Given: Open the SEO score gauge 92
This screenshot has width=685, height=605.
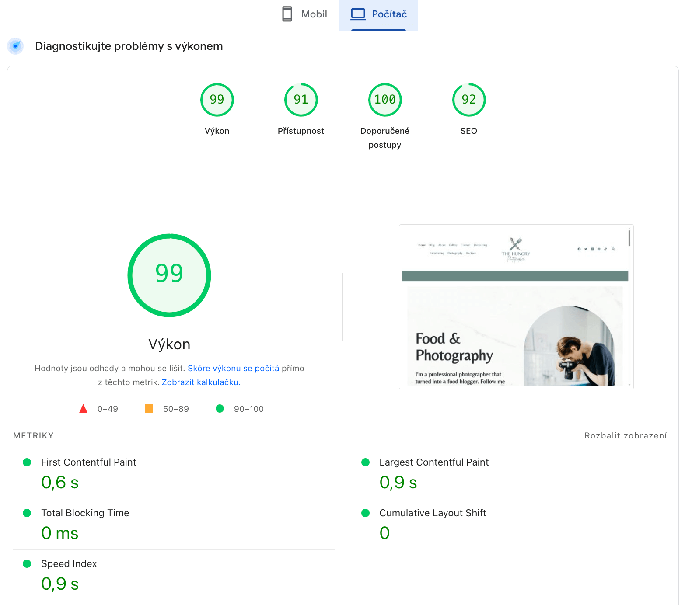Looking at the screenshot, I should (x=469, y=100).
